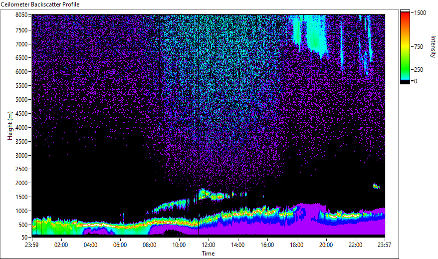Click the 8050 height axis value

(x=21, y=15)
